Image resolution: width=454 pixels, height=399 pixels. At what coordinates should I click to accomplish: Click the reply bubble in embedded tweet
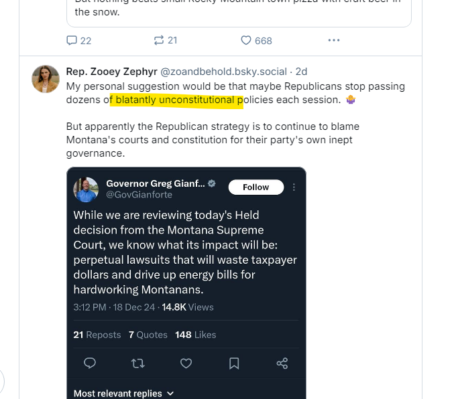tap(90, 363)
